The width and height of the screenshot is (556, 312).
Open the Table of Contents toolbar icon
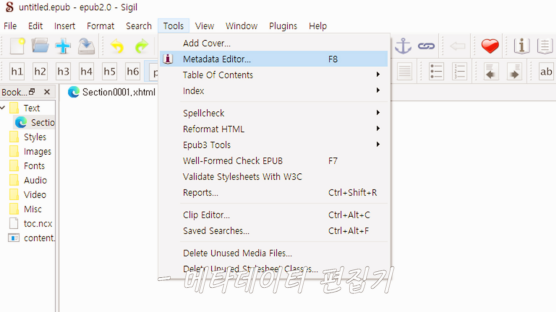point(545,45)
